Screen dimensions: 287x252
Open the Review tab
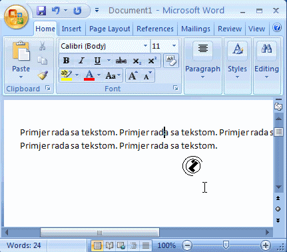click(230, 29)
